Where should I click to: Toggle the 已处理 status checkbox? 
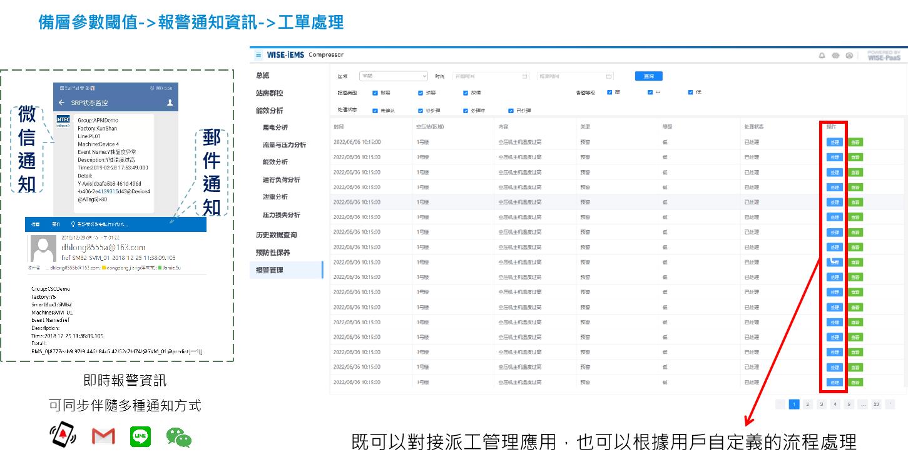click(x=511, y=111)
